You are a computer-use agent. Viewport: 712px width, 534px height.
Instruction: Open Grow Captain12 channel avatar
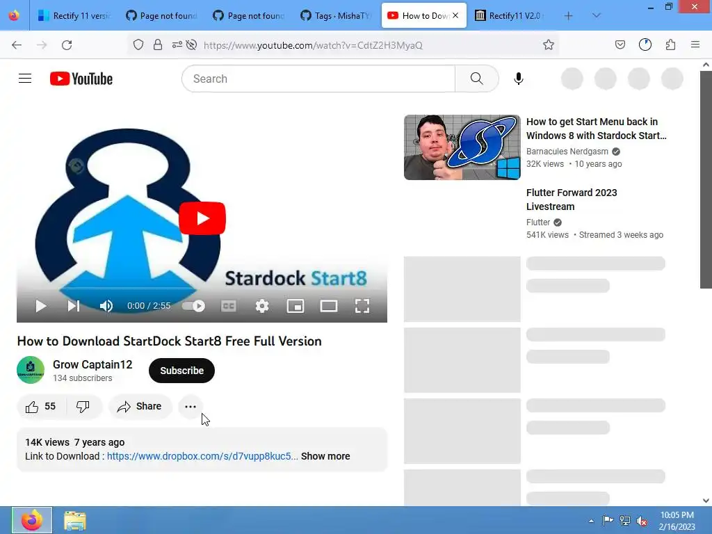(x=31, y=370)
